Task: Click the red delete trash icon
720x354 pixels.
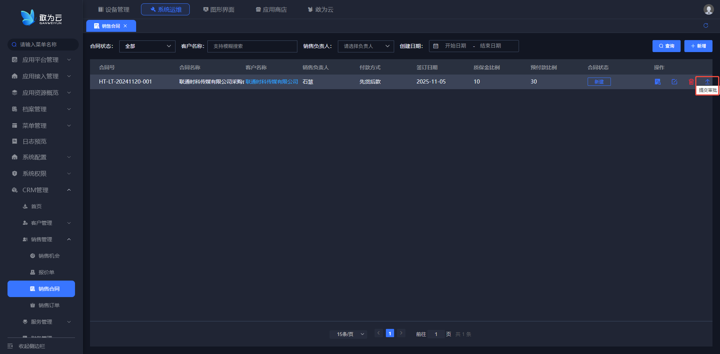Action: [691, 82]
